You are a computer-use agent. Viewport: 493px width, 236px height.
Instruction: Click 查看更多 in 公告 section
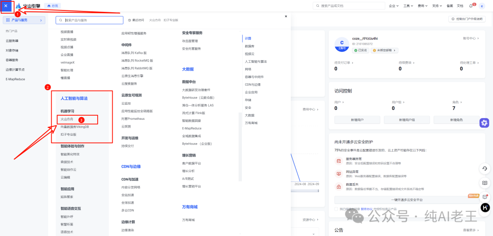click(x=471, y=230)
